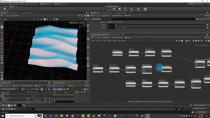Click the Play forward button

point(12,106)
